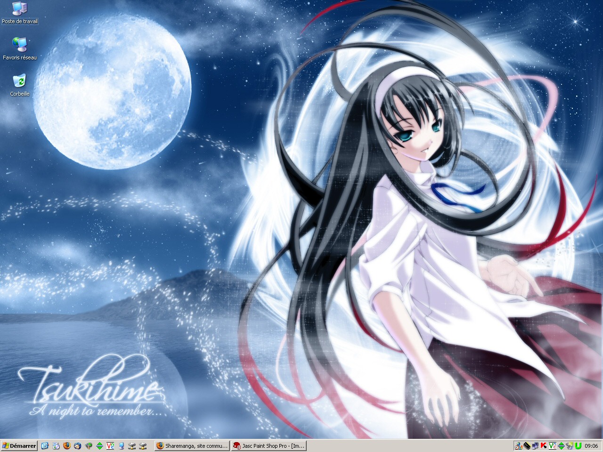Open the Poste de travail desktop icon
The image size is (603, 452).
tap(20, 13)
